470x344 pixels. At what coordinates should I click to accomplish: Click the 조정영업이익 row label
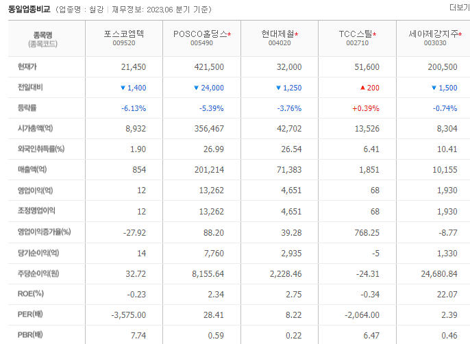[x=36, y=210]
